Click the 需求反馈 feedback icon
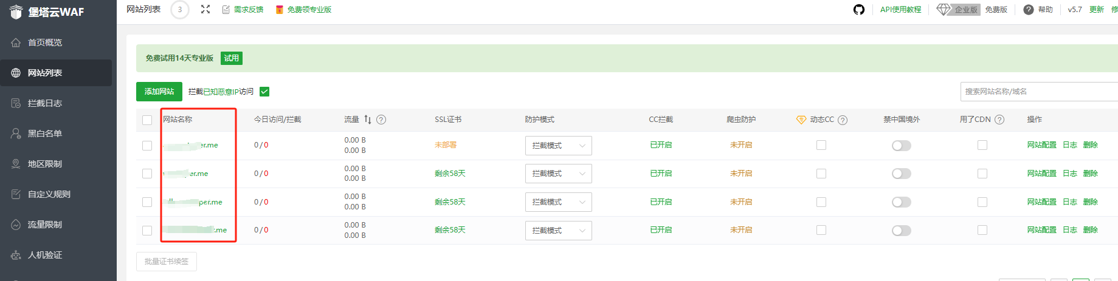This screenshot has width=1118, height=281. (x=226, y=10)
